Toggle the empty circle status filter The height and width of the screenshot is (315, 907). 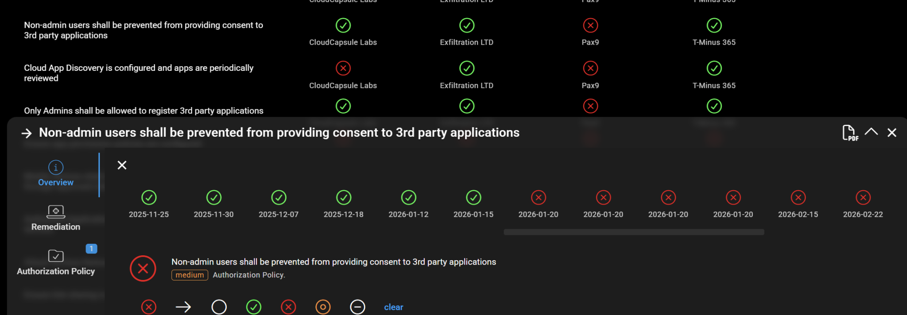tap(219, 307)
